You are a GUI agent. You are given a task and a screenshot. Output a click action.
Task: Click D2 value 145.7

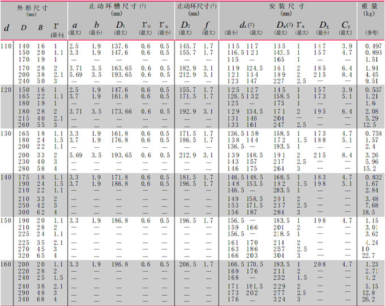(x=187, y=46)
